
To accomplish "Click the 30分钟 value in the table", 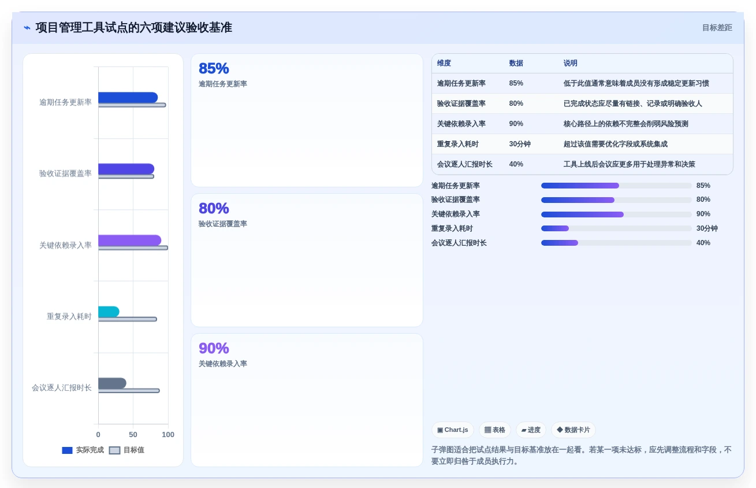I will click(x=520, y=144).
